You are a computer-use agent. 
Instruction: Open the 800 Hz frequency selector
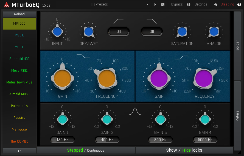click(161, 140)
